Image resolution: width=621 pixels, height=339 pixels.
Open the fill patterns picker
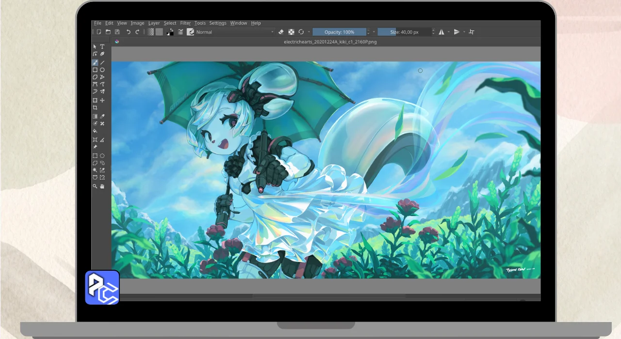[159, 32]
